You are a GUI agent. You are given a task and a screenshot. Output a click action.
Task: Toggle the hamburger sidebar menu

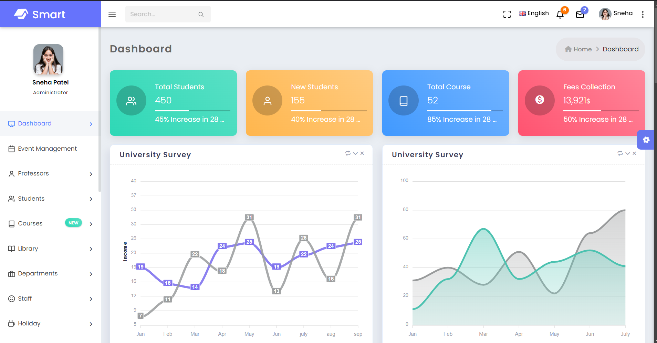pyautogui.click(x=112, y=14)
